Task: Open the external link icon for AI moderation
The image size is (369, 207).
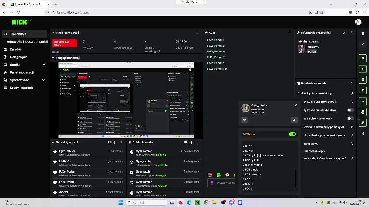Action: (352, 127)
